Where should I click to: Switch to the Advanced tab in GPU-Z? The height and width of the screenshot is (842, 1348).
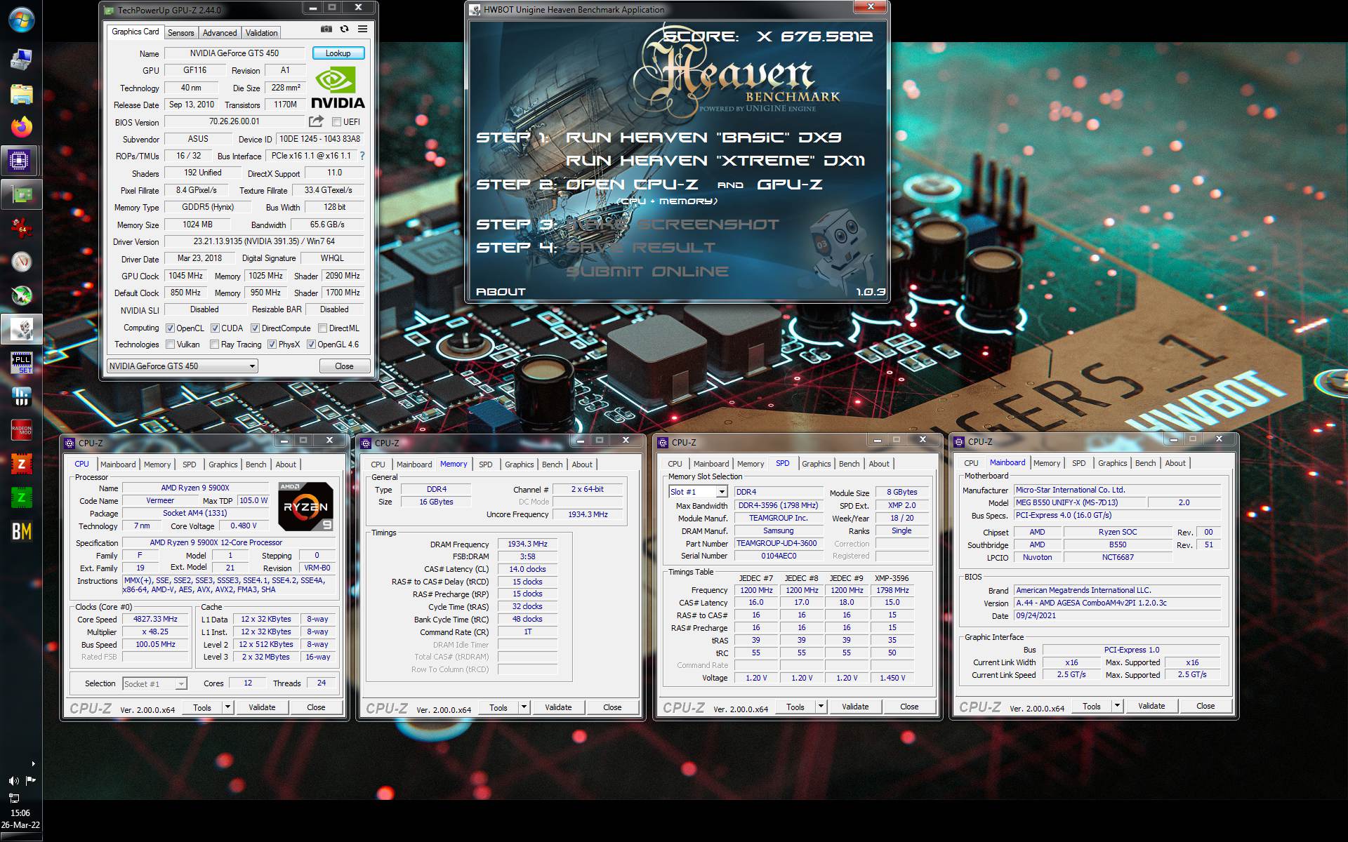coord(220,33)
